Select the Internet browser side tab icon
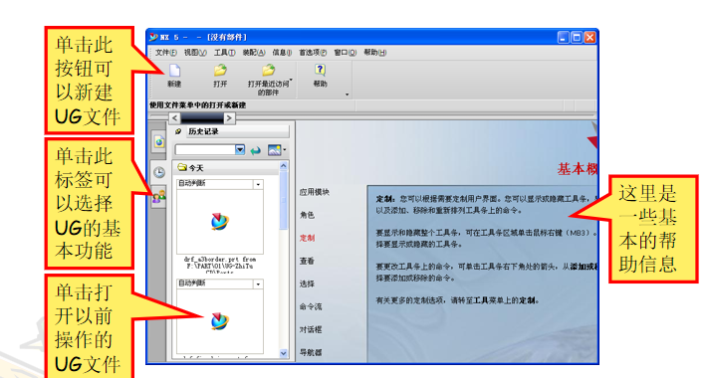 [159, 142]
